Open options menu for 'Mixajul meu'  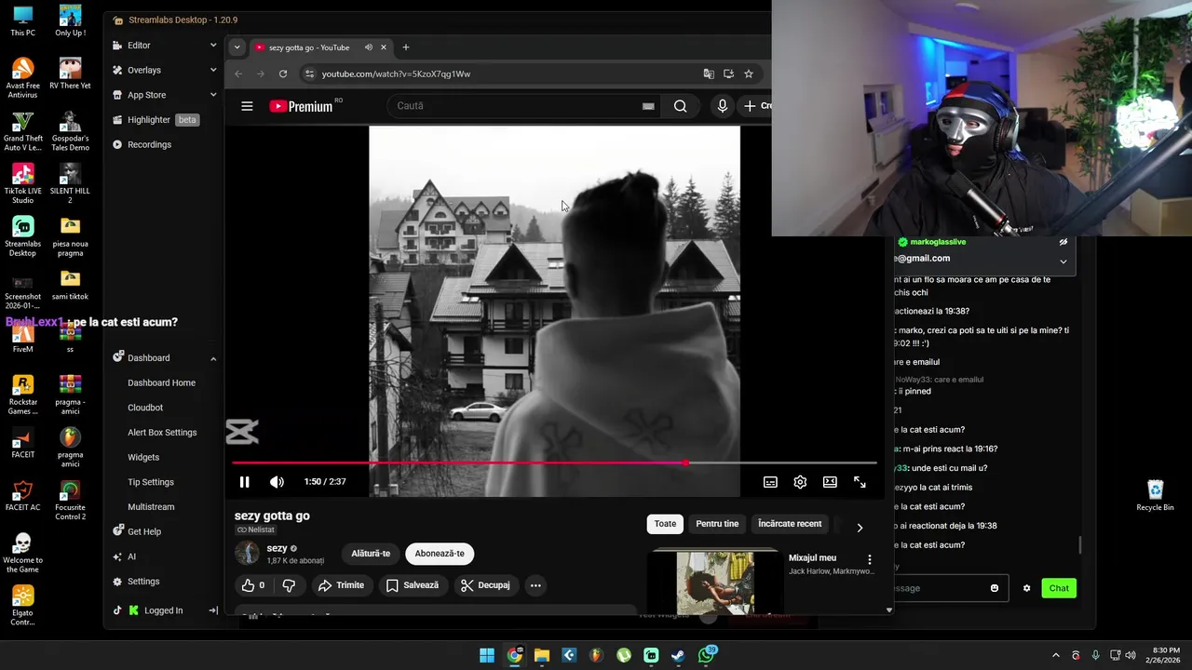(x=870, y=559)
